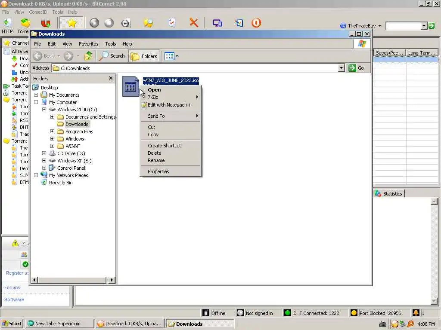Select Control Panel in the tree
Screen dimensions: 441x330
click(x=71, y=168)
